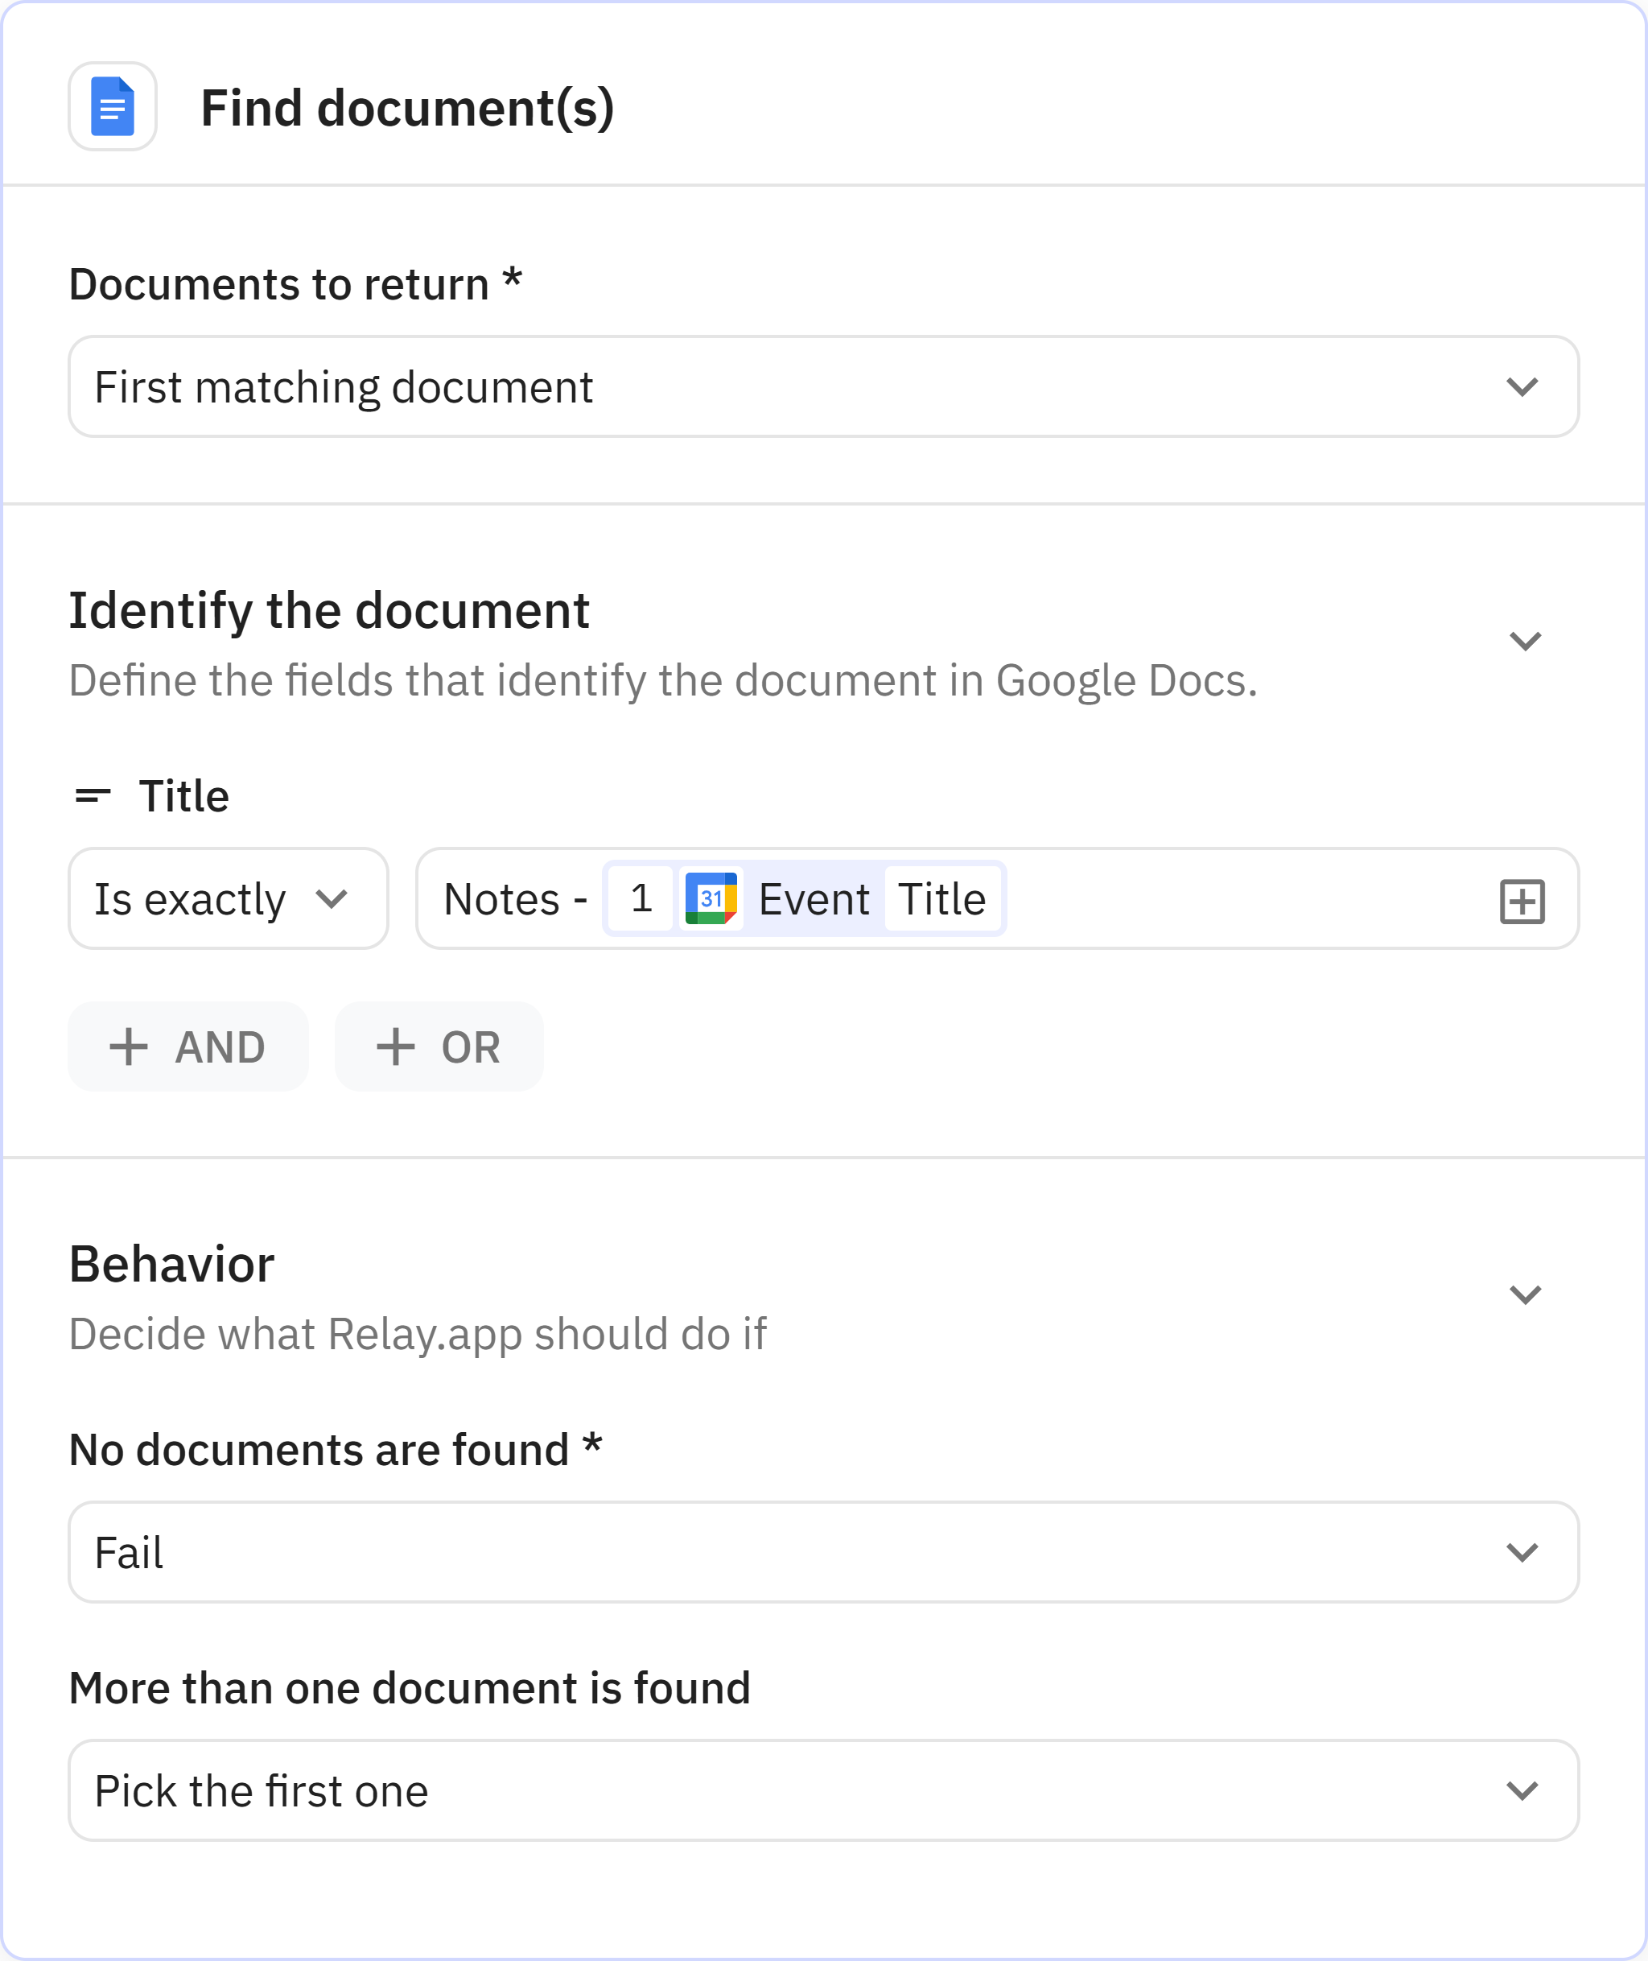The image size is (1648, 1961).
Task: Click the plus icon on OR button
Action: pos(395,1047)
